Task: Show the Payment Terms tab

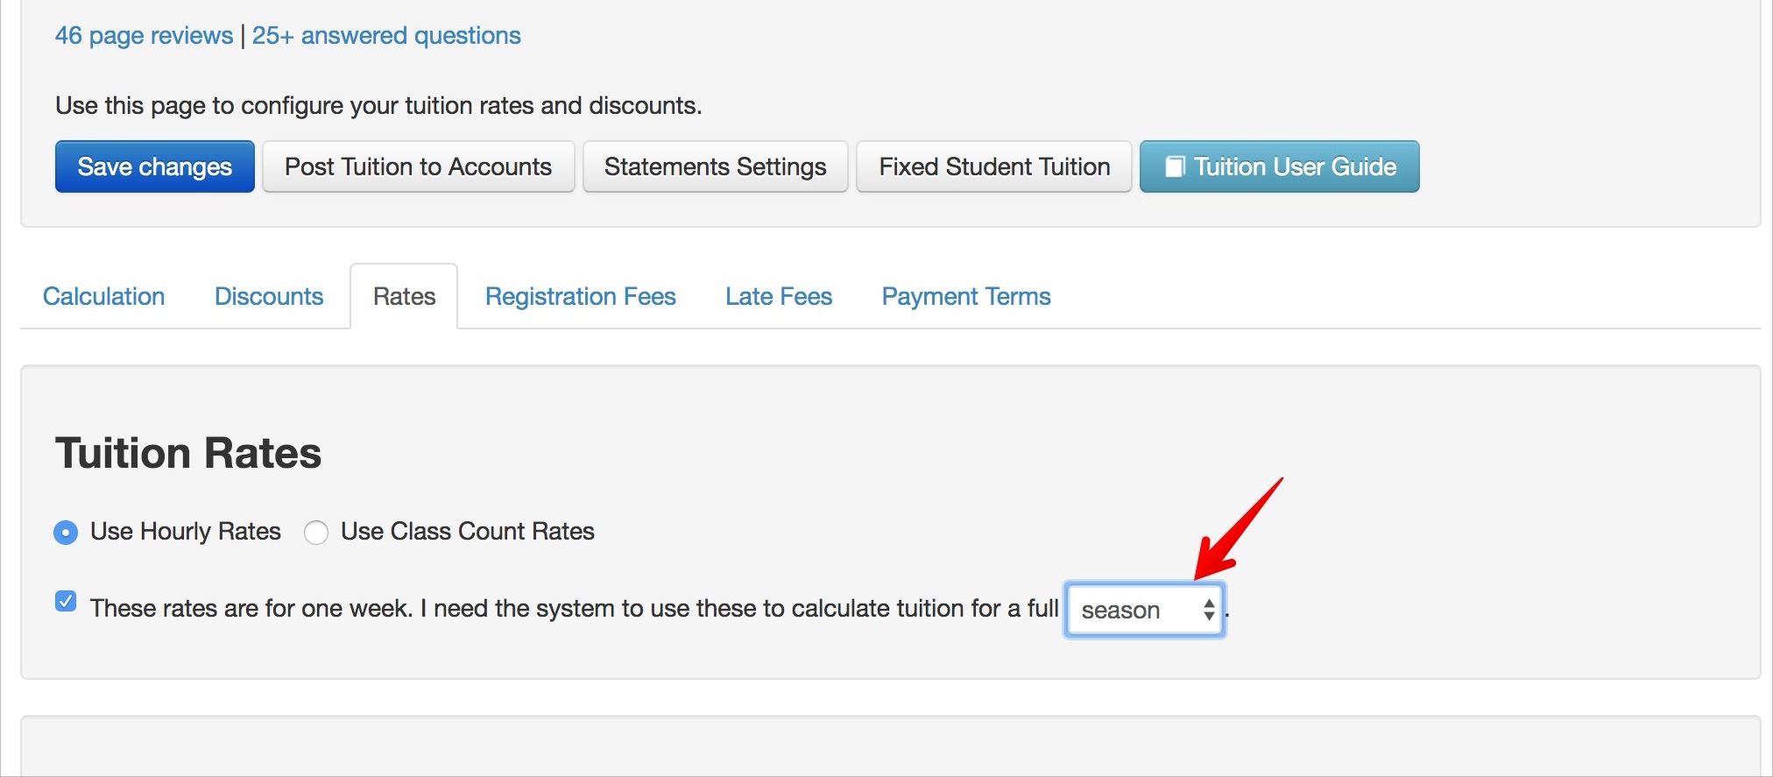Action: click(x=965, y=296)
